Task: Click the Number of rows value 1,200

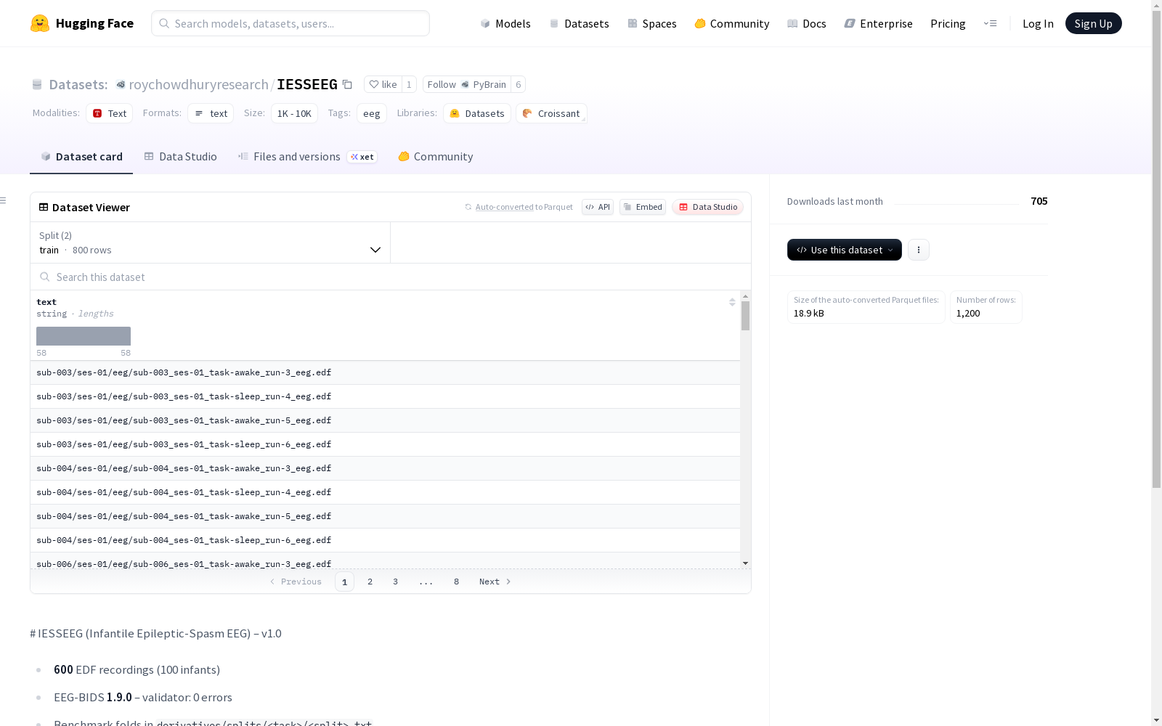Action: (968, 314)
